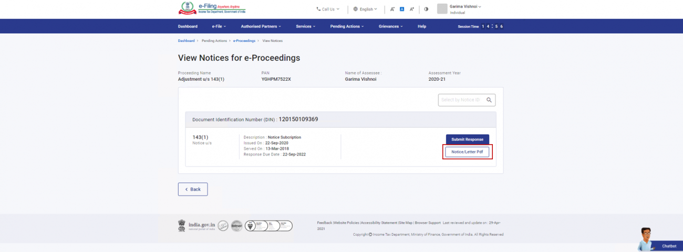
Task: Open the Grievances menu
Action: click(x=390, y=26)
